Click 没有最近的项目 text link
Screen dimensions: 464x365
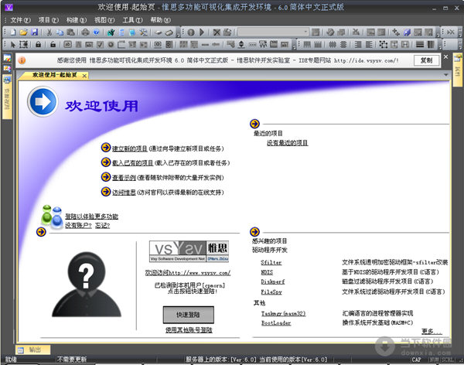[x=288, y=143]
